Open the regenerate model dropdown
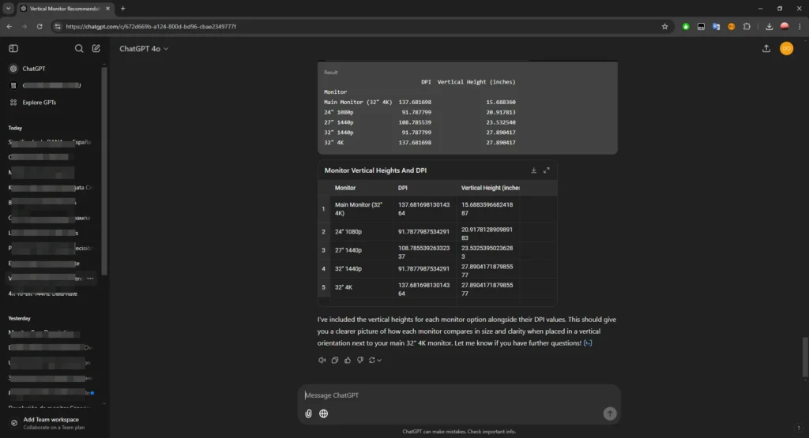This screenshot has width=809, height=438. tap(375, 360)
